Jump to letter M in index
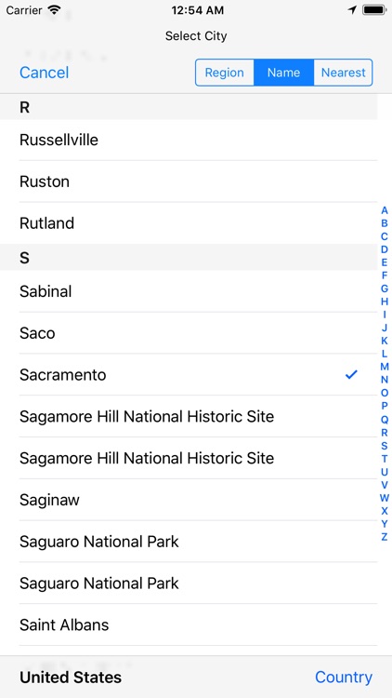 pyautogui.click(x=385, y=367)
